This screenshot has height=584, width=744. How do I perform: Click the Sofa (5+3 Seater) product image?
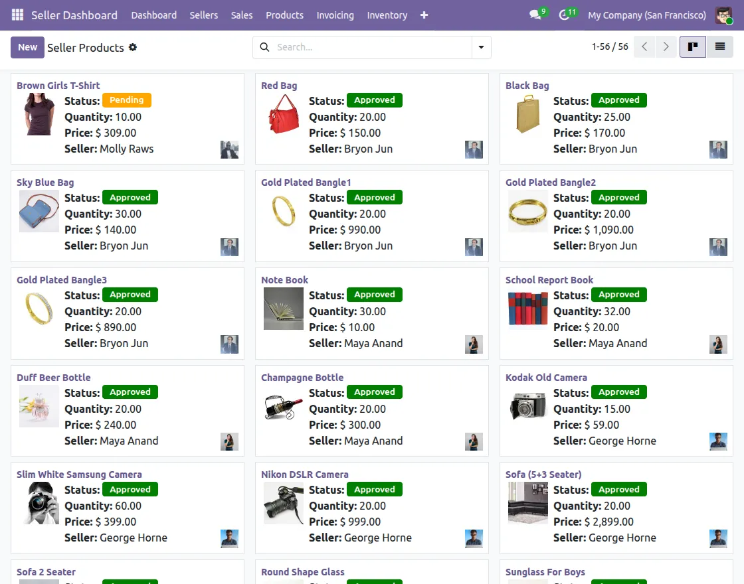pyautogui.click(x=527, y=504)
